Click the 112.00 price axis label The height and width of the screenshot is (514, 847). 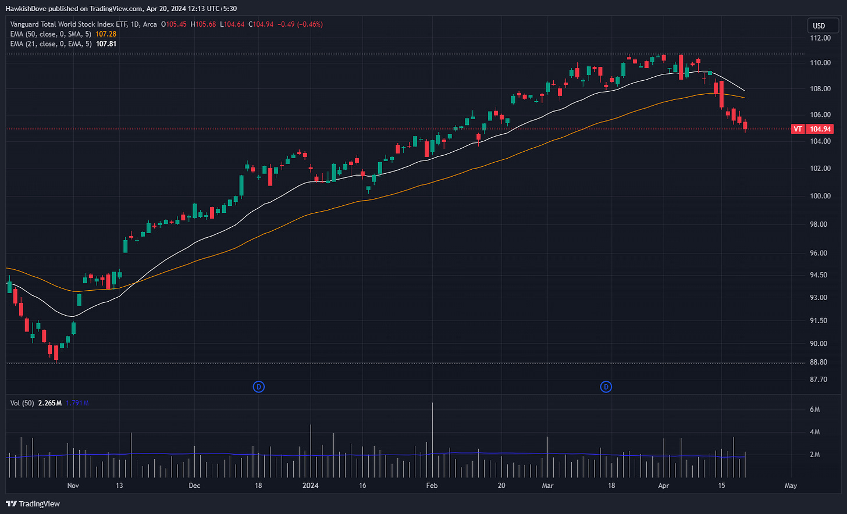821,38
